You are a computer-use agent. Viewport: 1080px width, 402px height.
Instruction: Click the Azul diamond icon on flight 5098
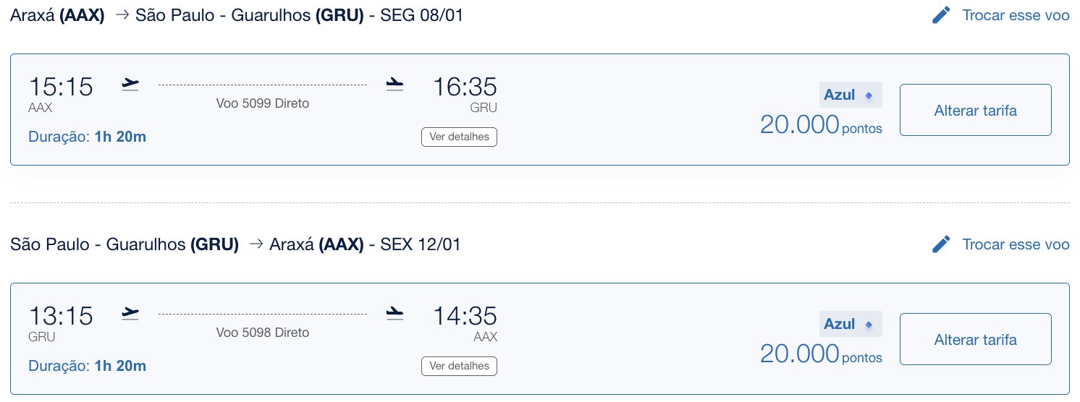tap(869, 325)
